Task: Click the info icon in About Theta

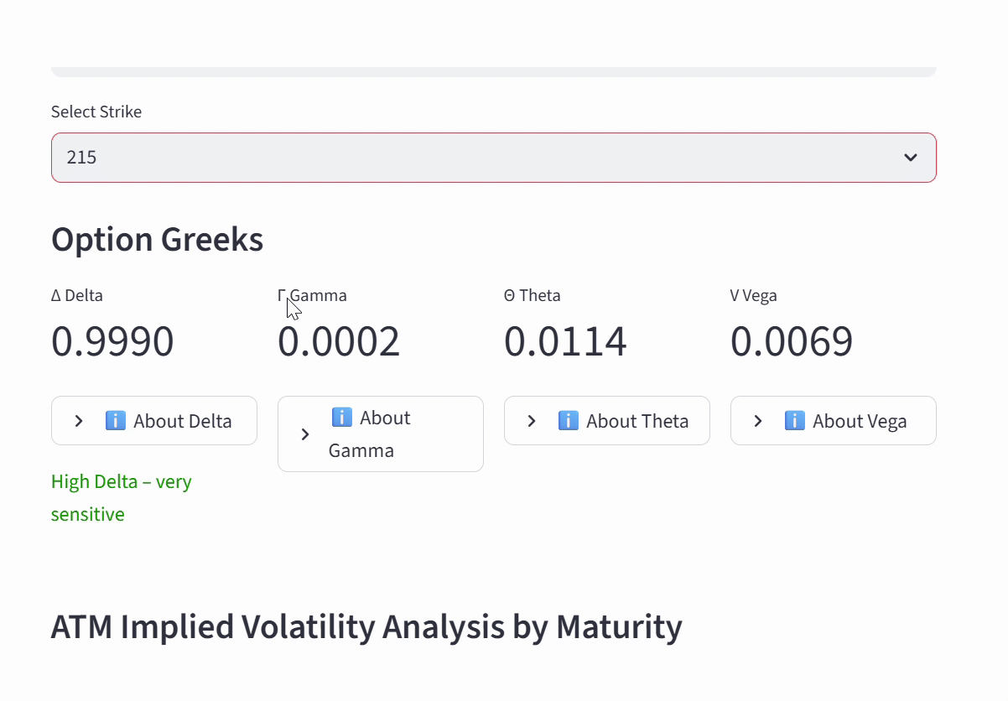Action: [x=569, y=420]
